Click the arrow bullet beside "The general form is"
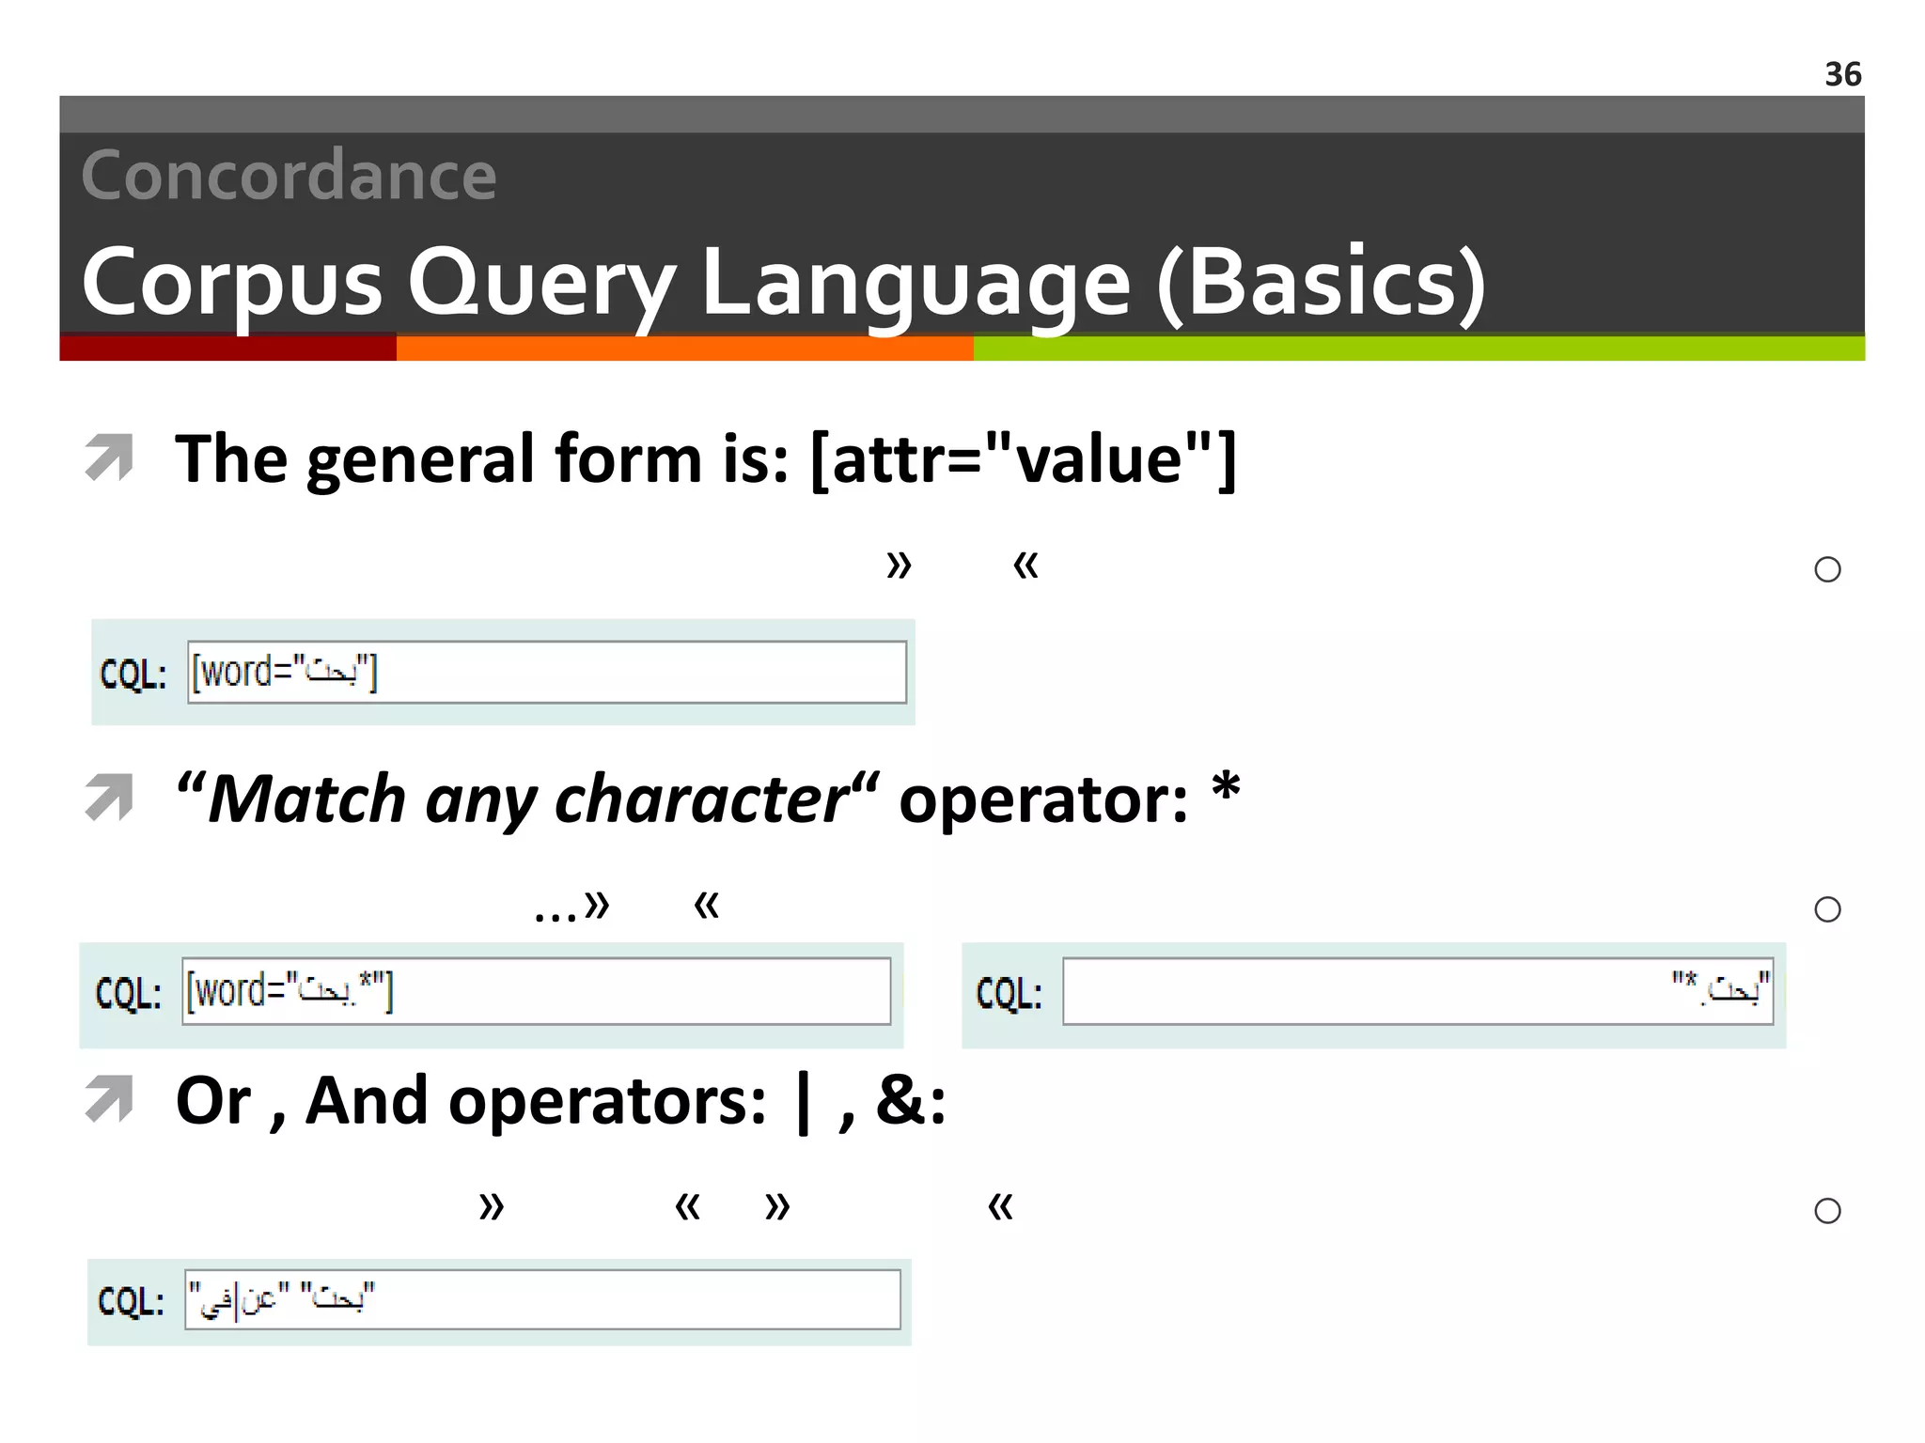This screenshot has height=1443, width=1925. pos(109,458)
